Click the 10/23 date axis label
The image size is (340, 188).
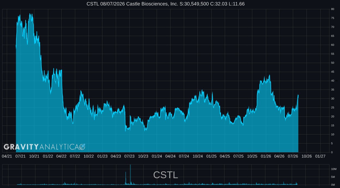(x=143, y=156)
